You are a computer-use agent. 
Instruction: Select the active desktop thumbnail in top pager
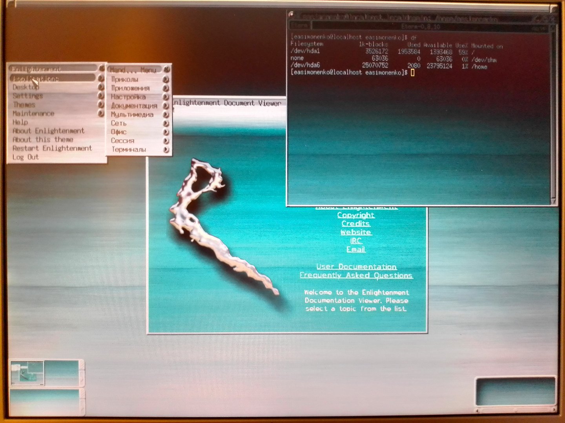point(27,372)
